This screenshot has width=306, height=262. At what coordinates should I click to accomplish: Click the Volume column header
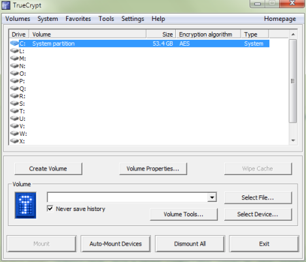pyautogui.click(x=88, y=34)
